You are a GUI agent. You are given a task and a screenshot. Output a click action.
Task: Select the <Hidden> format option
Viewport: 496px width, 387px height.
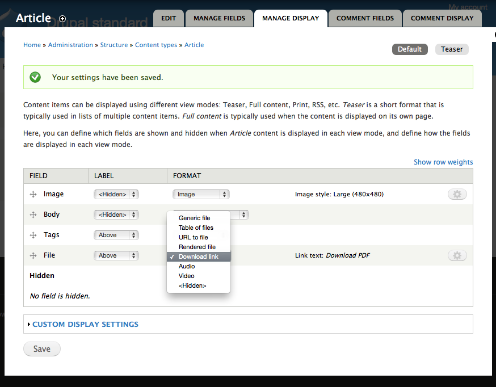tap(192, 285)
